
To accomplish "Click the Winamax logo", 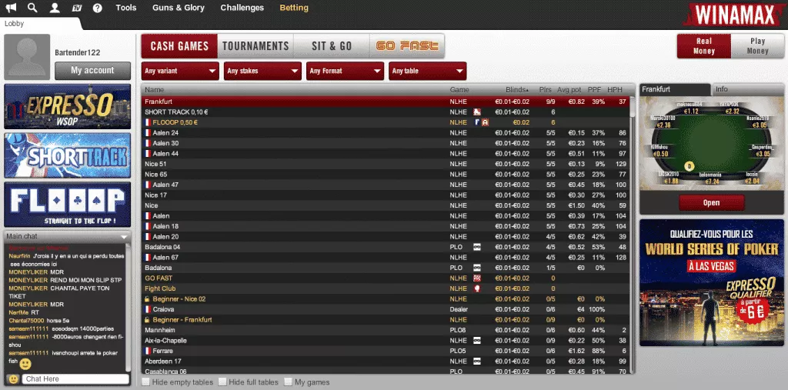I will [x=735, y=15].
